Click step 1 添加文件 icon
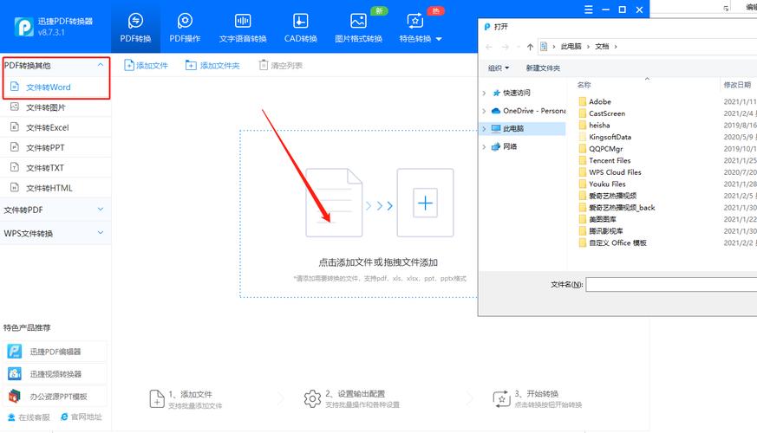This screenshot has width=757, height=433. point(157,398)
